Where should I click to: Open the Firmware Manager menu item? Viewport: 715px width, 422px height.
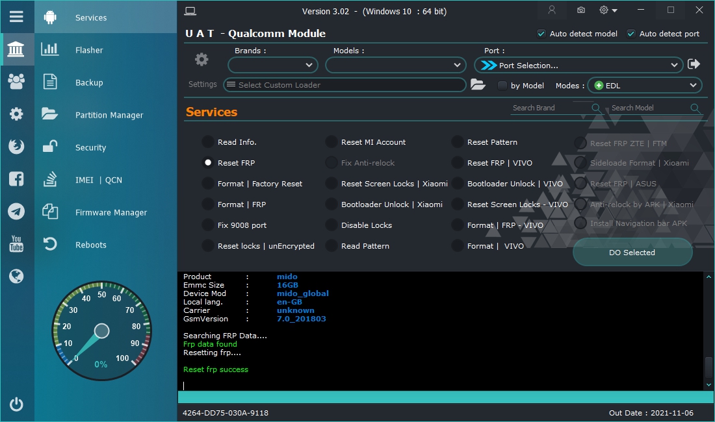coord(106,212)
